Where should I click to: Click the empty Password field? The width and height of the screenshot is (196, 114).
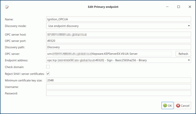coord(119,93)
